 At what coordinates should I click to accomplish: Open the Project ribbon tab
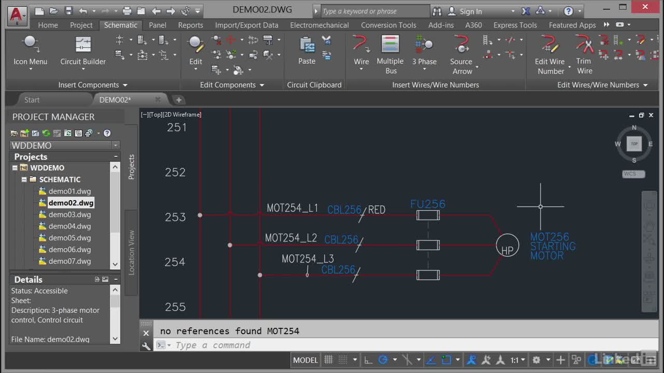81,25
